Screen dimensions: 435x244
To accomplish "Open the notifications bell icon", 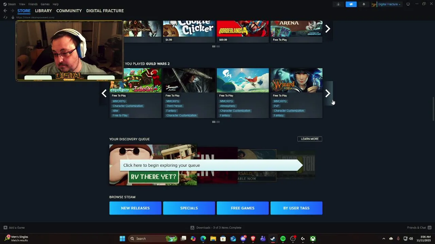I will pos(364,4).
